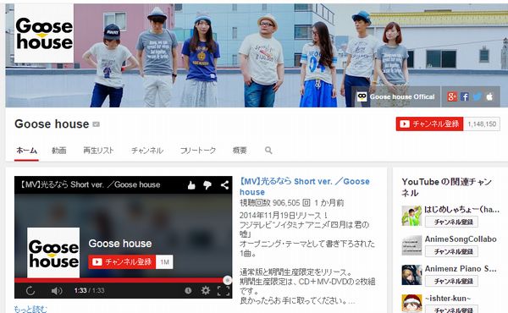The image size is (508, 313).
Task: Like the video with the thumbs-up icon
Action: pos(191,185)
